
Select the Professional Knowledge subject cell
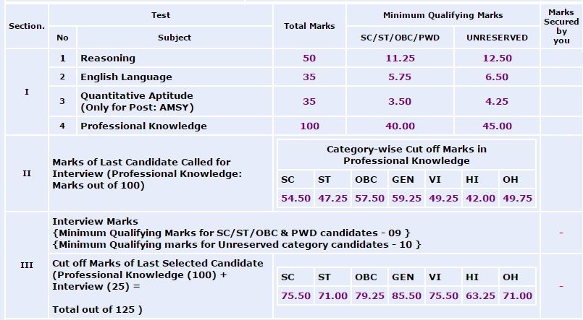tap(143, 126)
